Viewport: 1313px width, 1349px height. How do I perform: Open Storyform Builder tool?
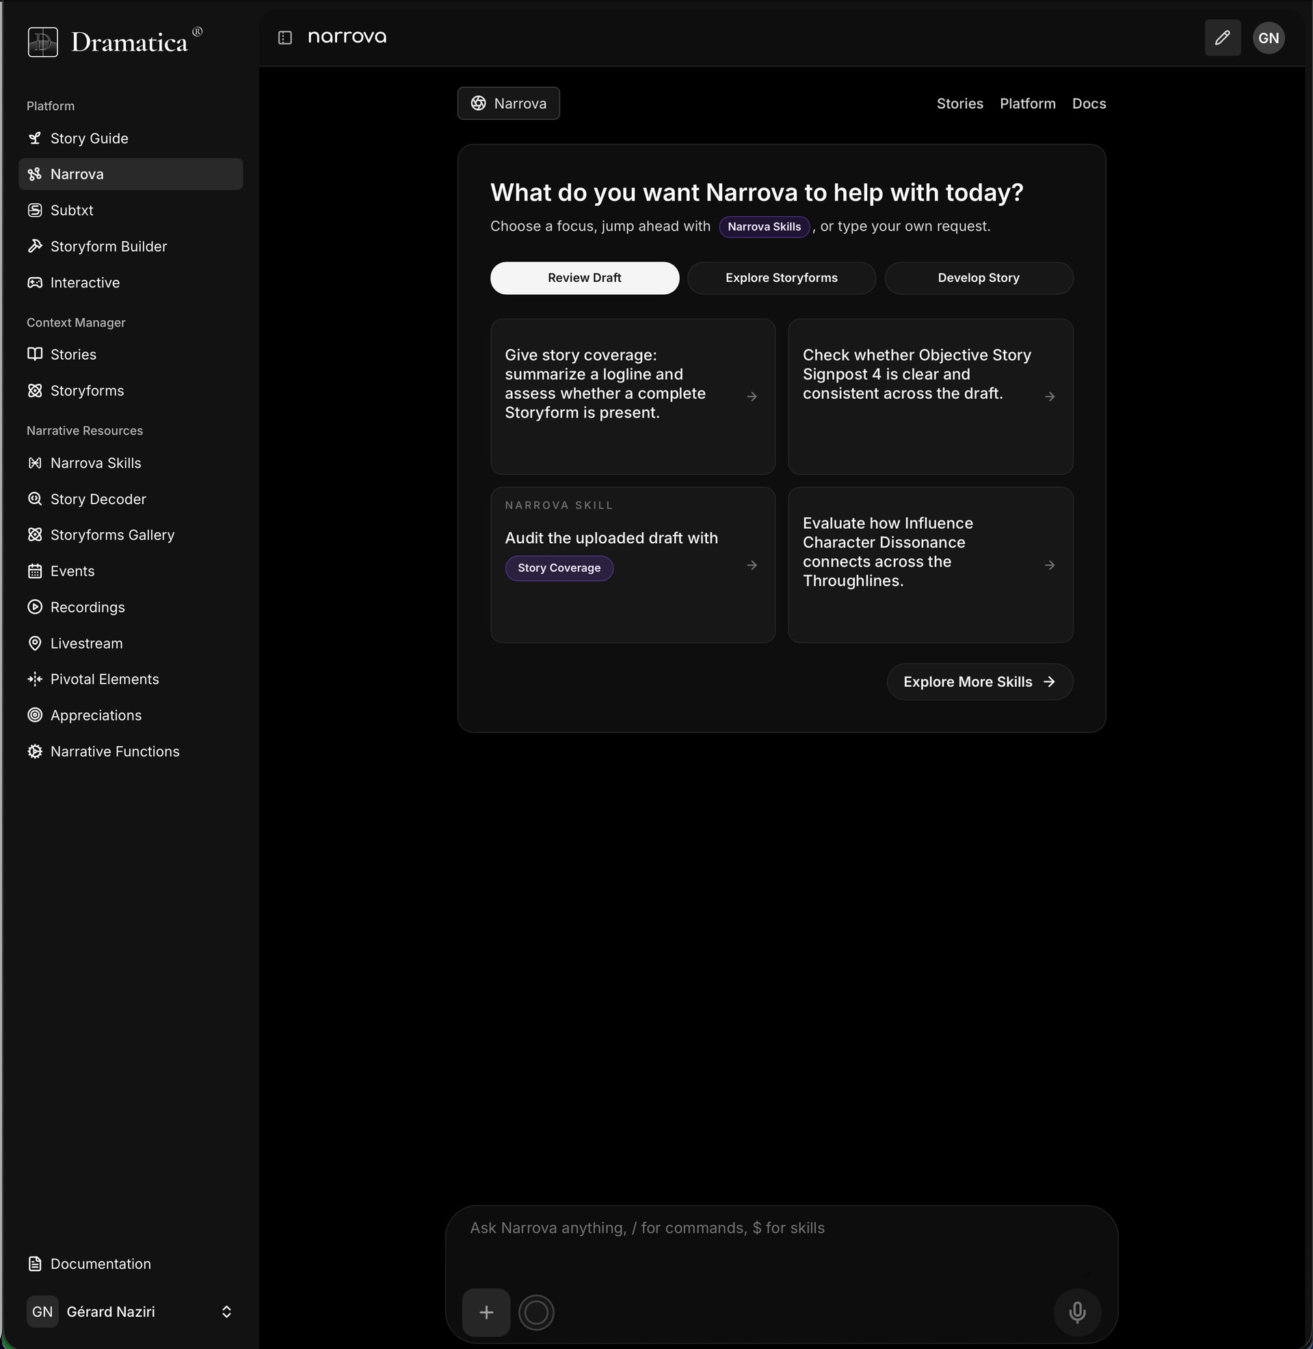tap(108, 247)
